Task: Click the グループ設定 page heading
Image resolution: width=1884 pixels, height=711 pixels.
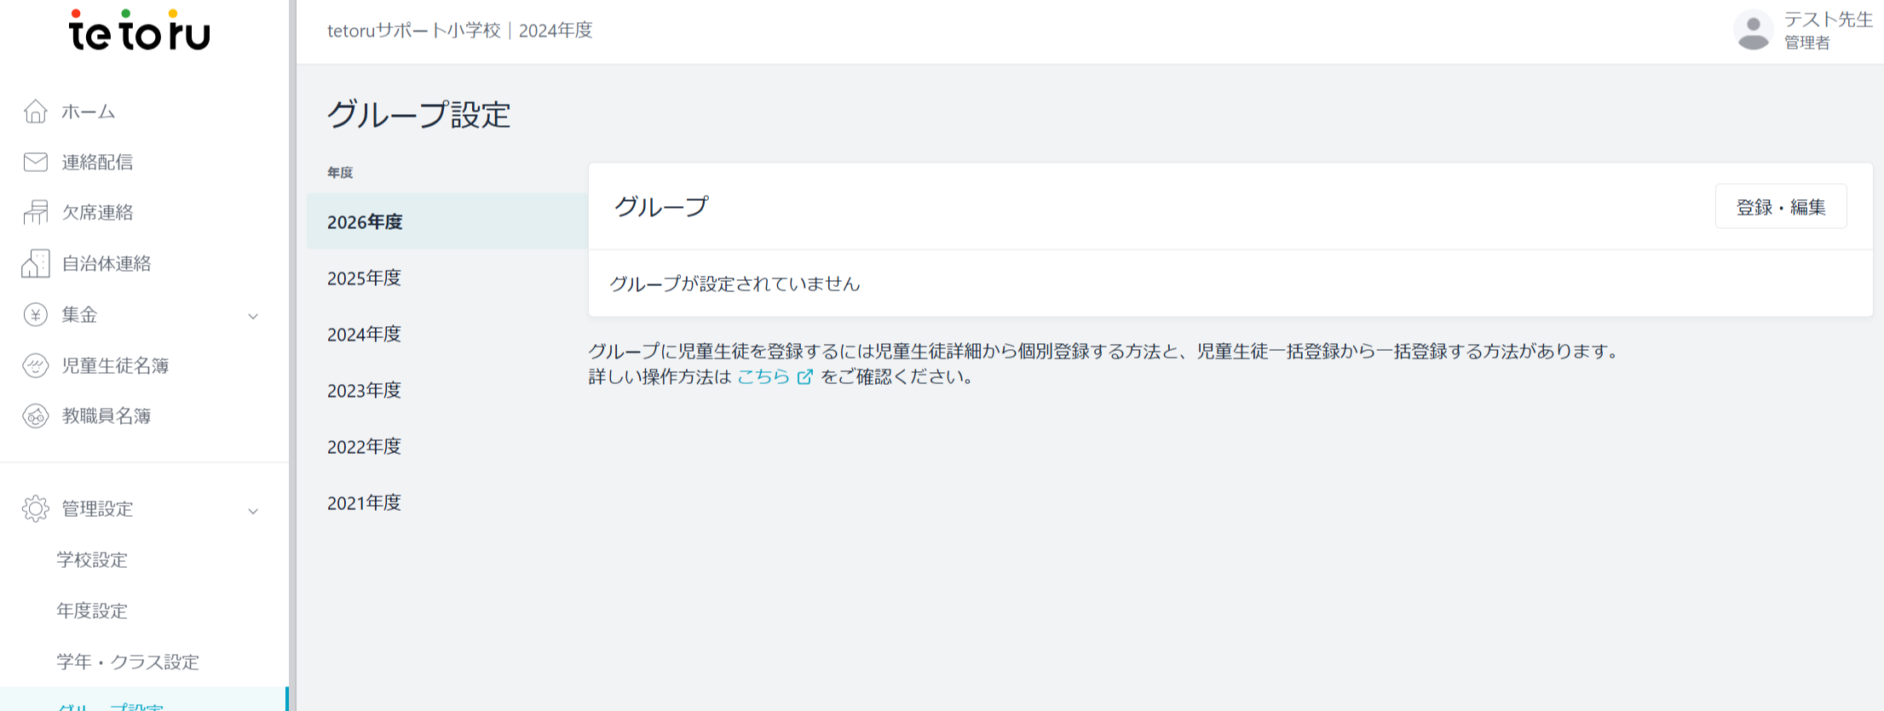Action: coord(419,114)
